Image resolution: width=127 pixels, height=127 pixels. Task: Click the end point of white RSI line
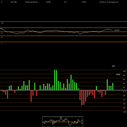(x=113, y=31)
